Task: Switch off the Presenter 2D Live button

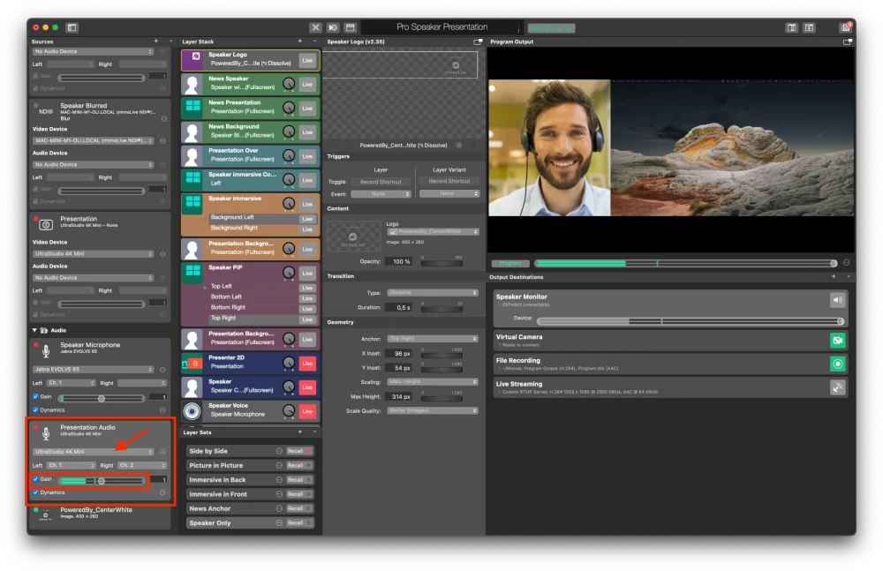Action: click(x=307, y=364)
